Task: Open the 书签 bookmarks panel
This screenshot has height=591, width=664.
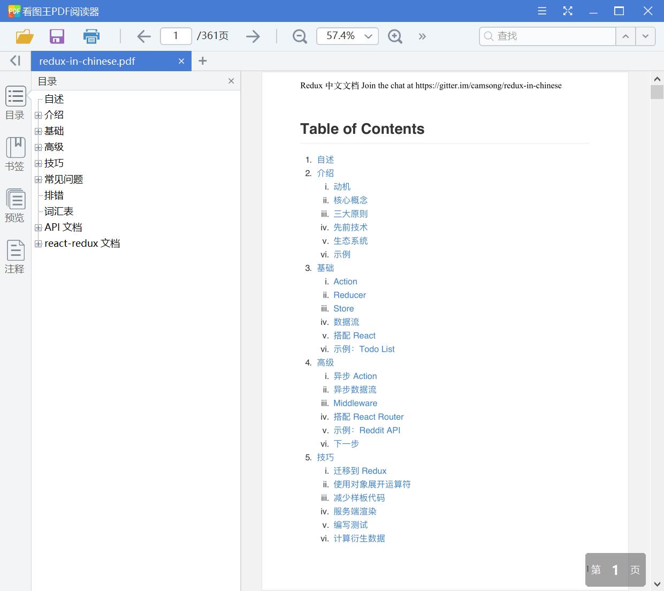Action: click(x=16, y=155)
